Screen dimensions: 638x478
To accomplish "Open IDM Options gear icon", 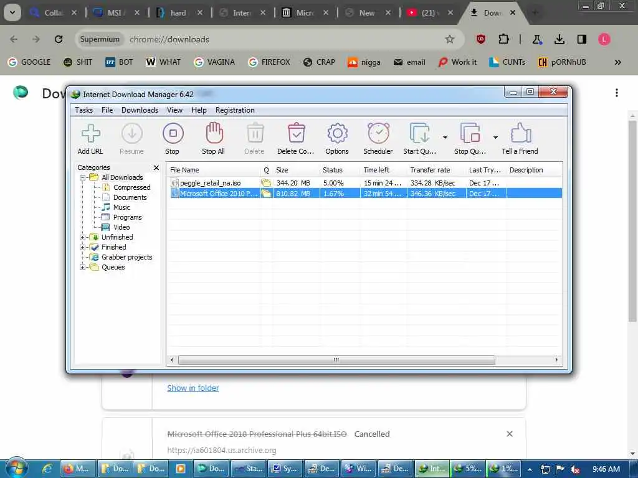I will tap(337, 133).
